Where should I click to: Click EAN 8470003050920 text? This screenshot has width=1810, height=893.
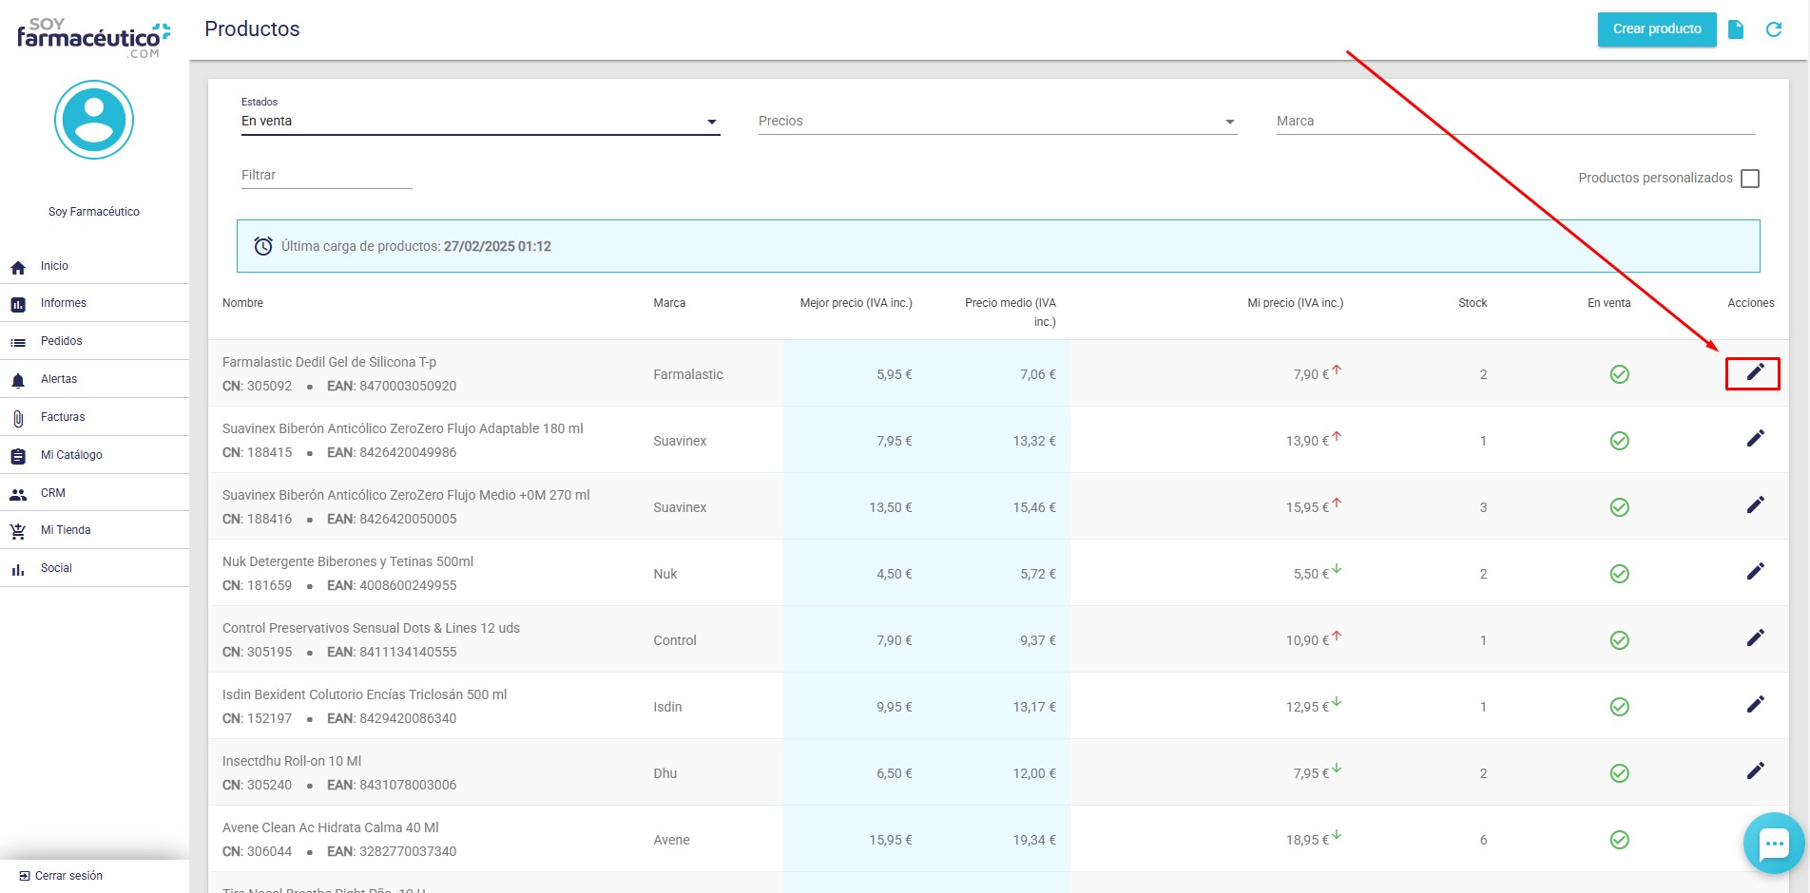[x=392, y=386]
